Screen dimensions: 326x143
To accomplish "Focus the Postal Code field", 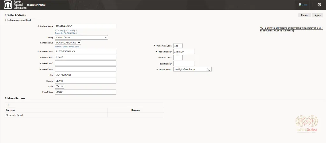I will (x=85, y=92).
